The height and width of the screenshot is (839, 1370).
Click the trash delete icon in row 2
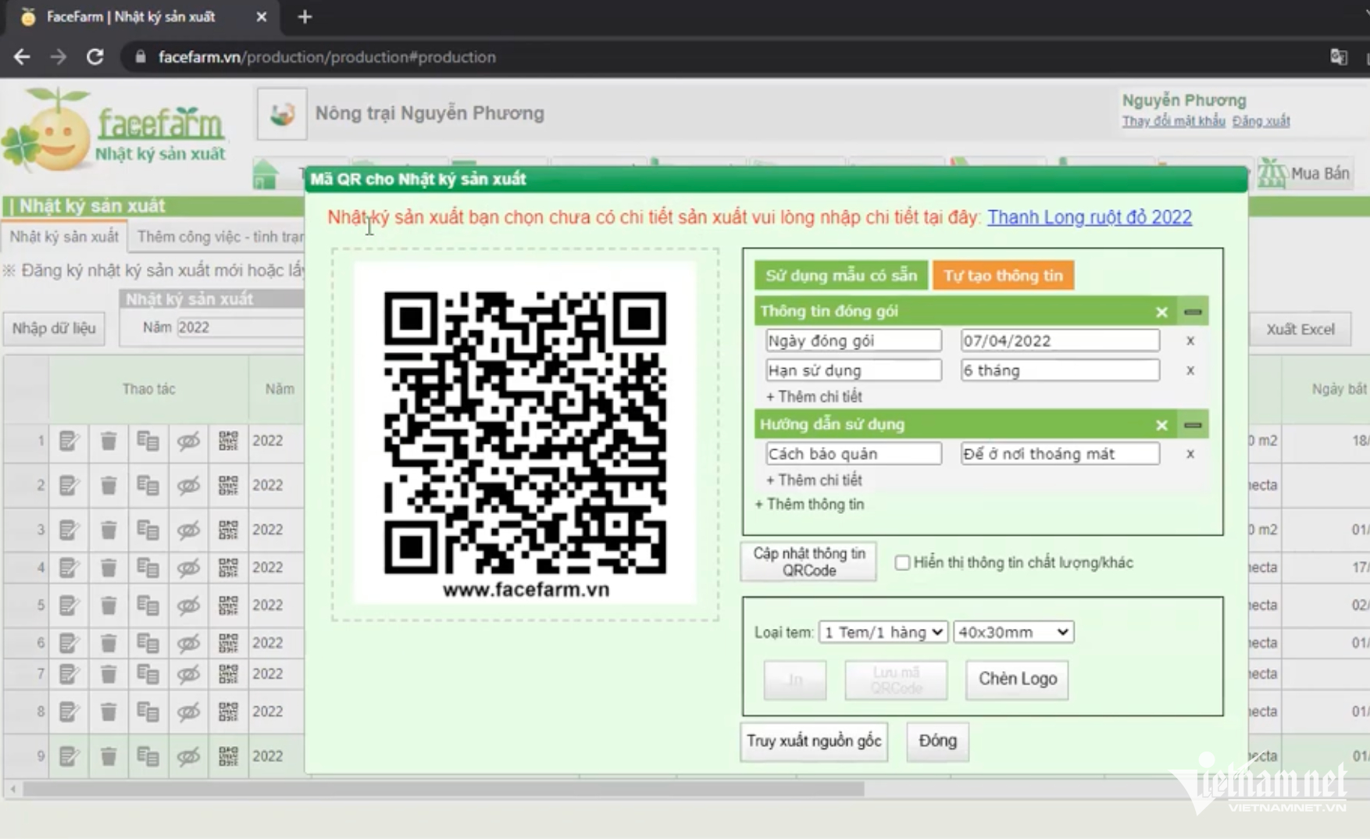pos(109,485)
